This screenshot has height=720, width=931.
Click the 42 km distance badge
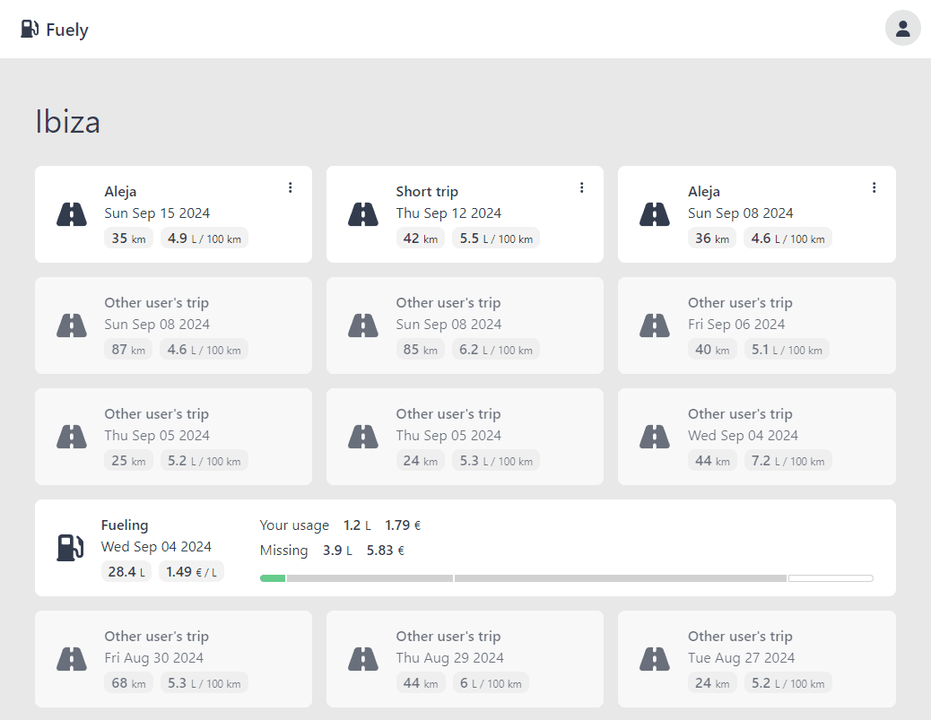[x=421, y=238]
